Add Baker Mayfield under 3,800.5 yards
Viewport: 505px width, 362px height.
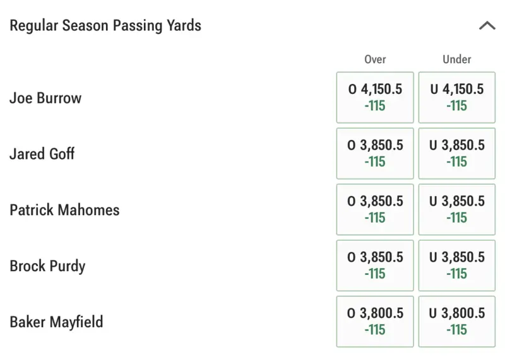point(456,322)
